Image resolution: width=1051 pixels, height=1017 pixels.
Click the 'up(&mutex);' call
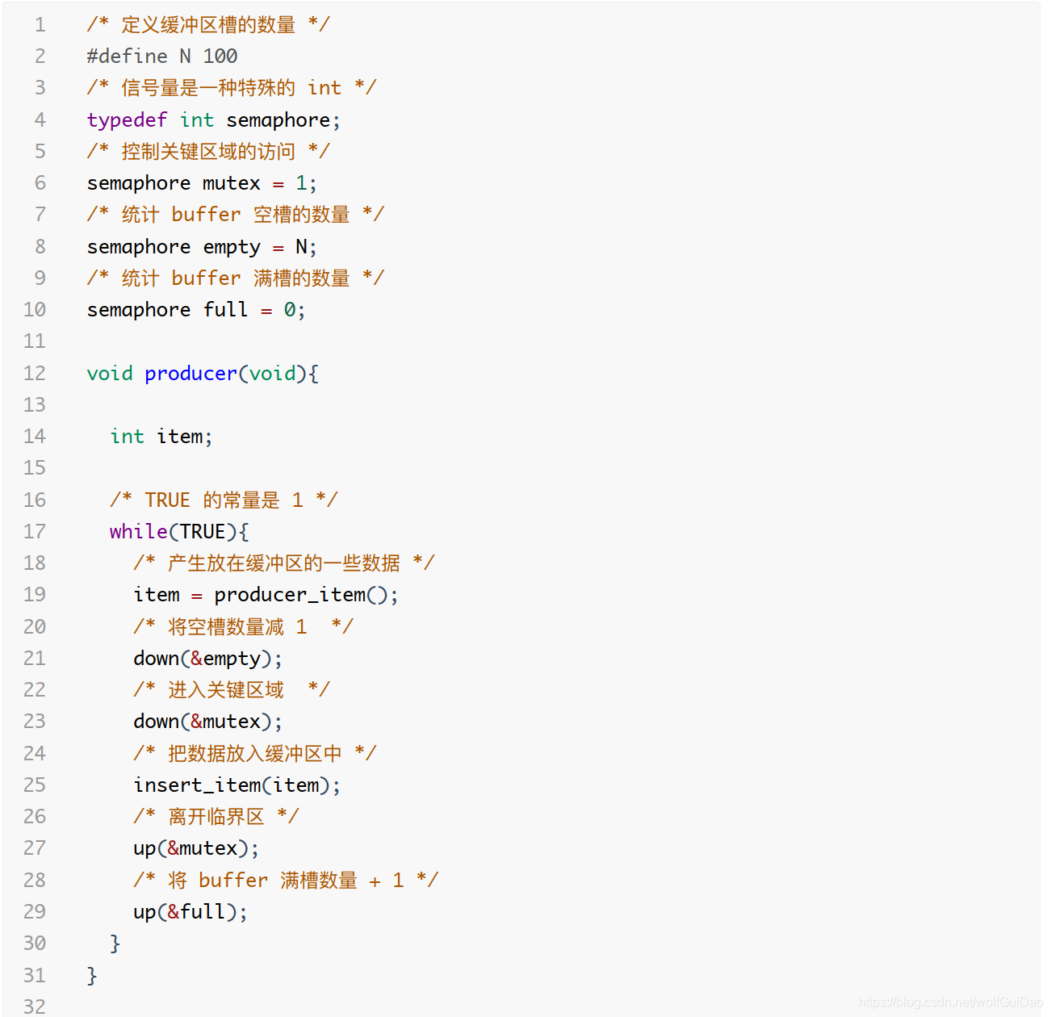point(196,848)
